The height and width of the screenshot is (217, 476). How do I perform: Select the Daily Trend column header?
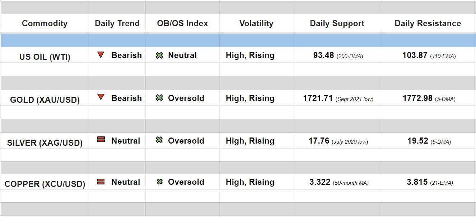[117, 24]
